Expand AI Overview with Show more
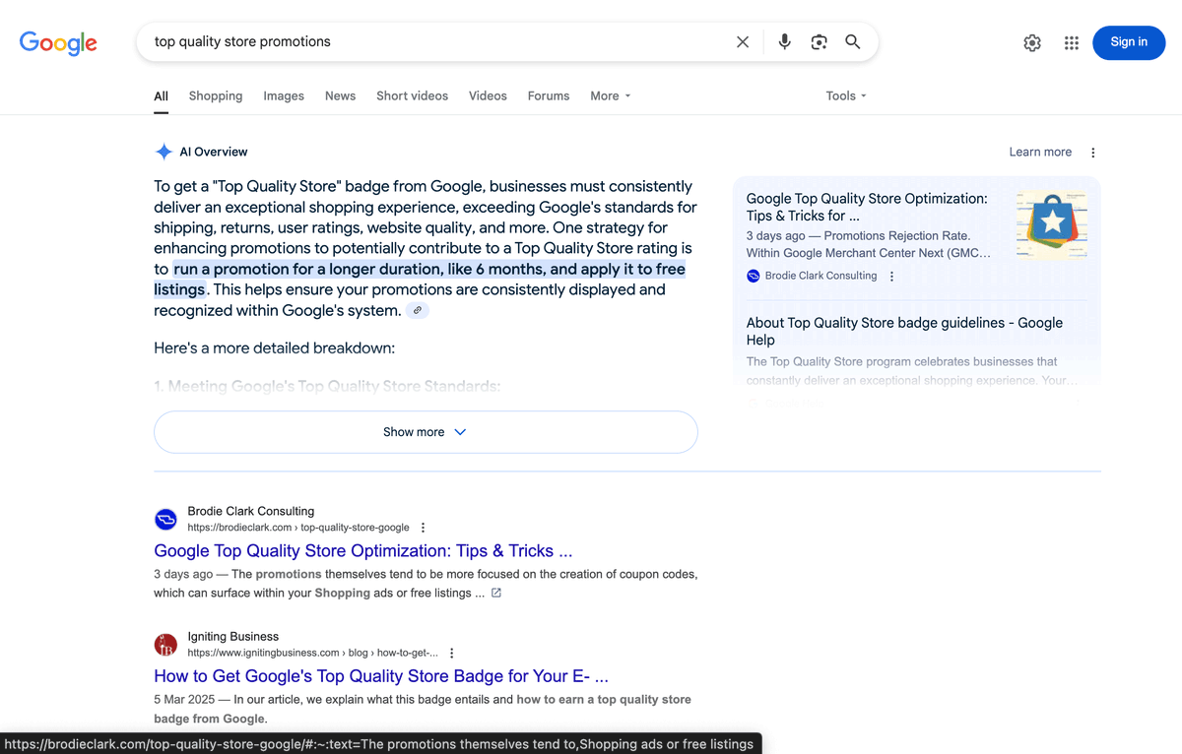This screenshot has height=754, width=1182. 426,432
